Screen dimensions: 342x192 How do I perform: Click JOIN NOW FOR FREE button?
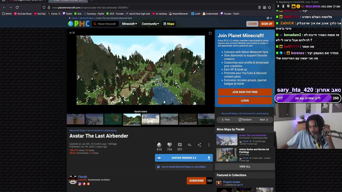(245, 92)
